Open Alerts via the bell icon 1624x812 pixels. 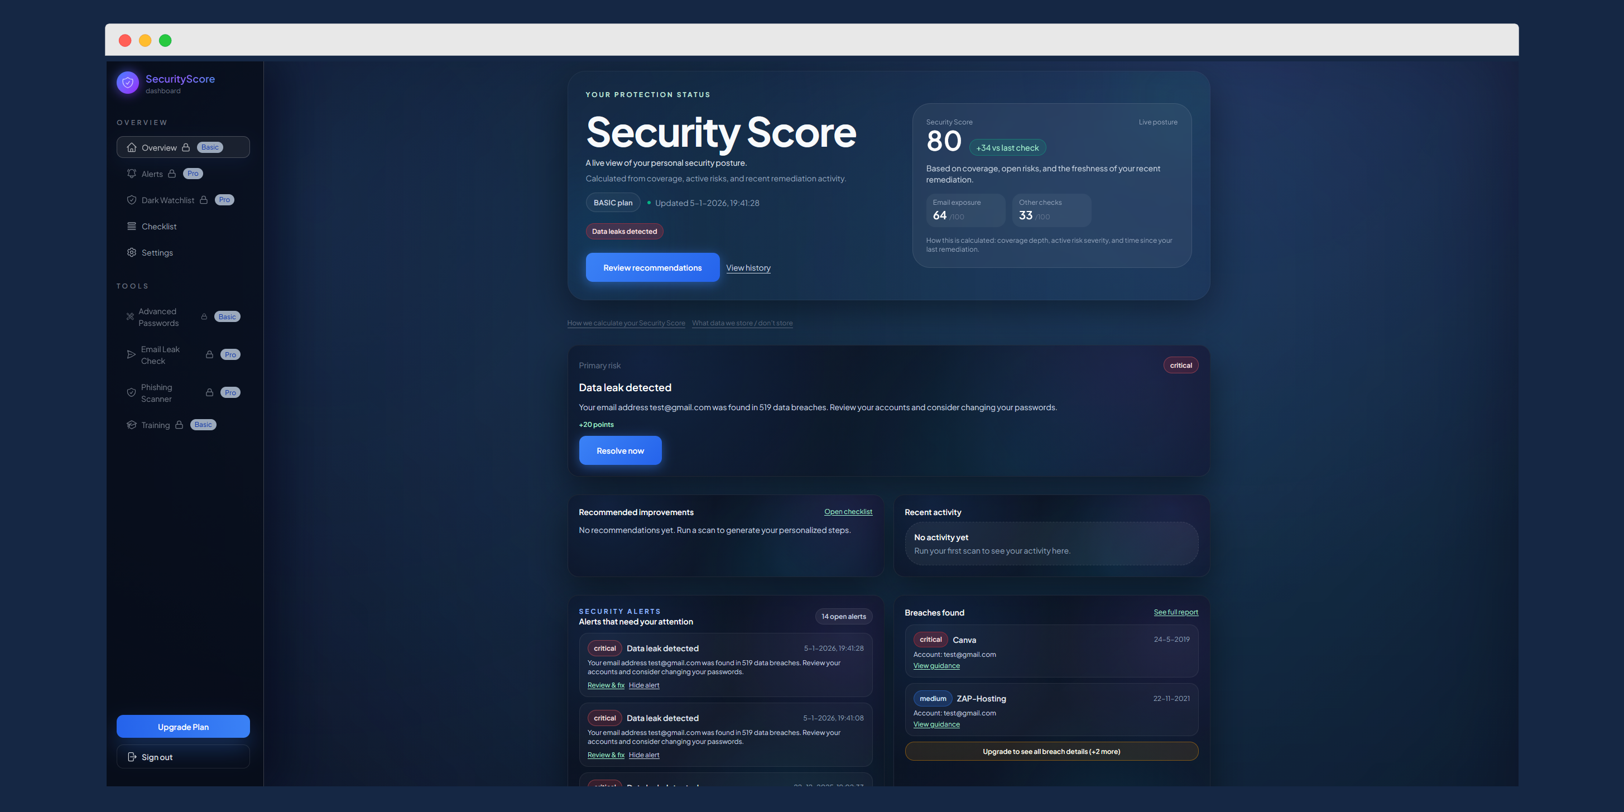[132, 174]
